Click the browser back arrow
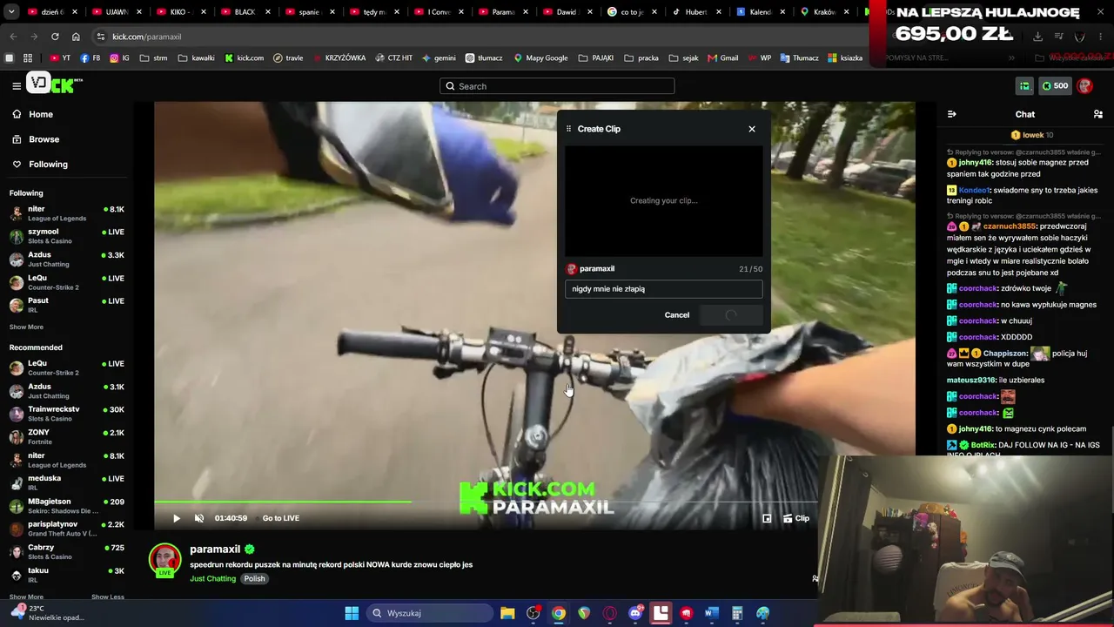Viewport: 1114px width, 627px height. (x=13, y=37)
